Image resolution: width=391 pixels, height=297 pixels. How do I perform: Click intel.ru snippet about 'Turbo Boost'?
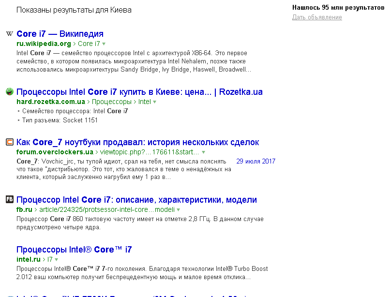pyautogui.click(x=142, y=273)
